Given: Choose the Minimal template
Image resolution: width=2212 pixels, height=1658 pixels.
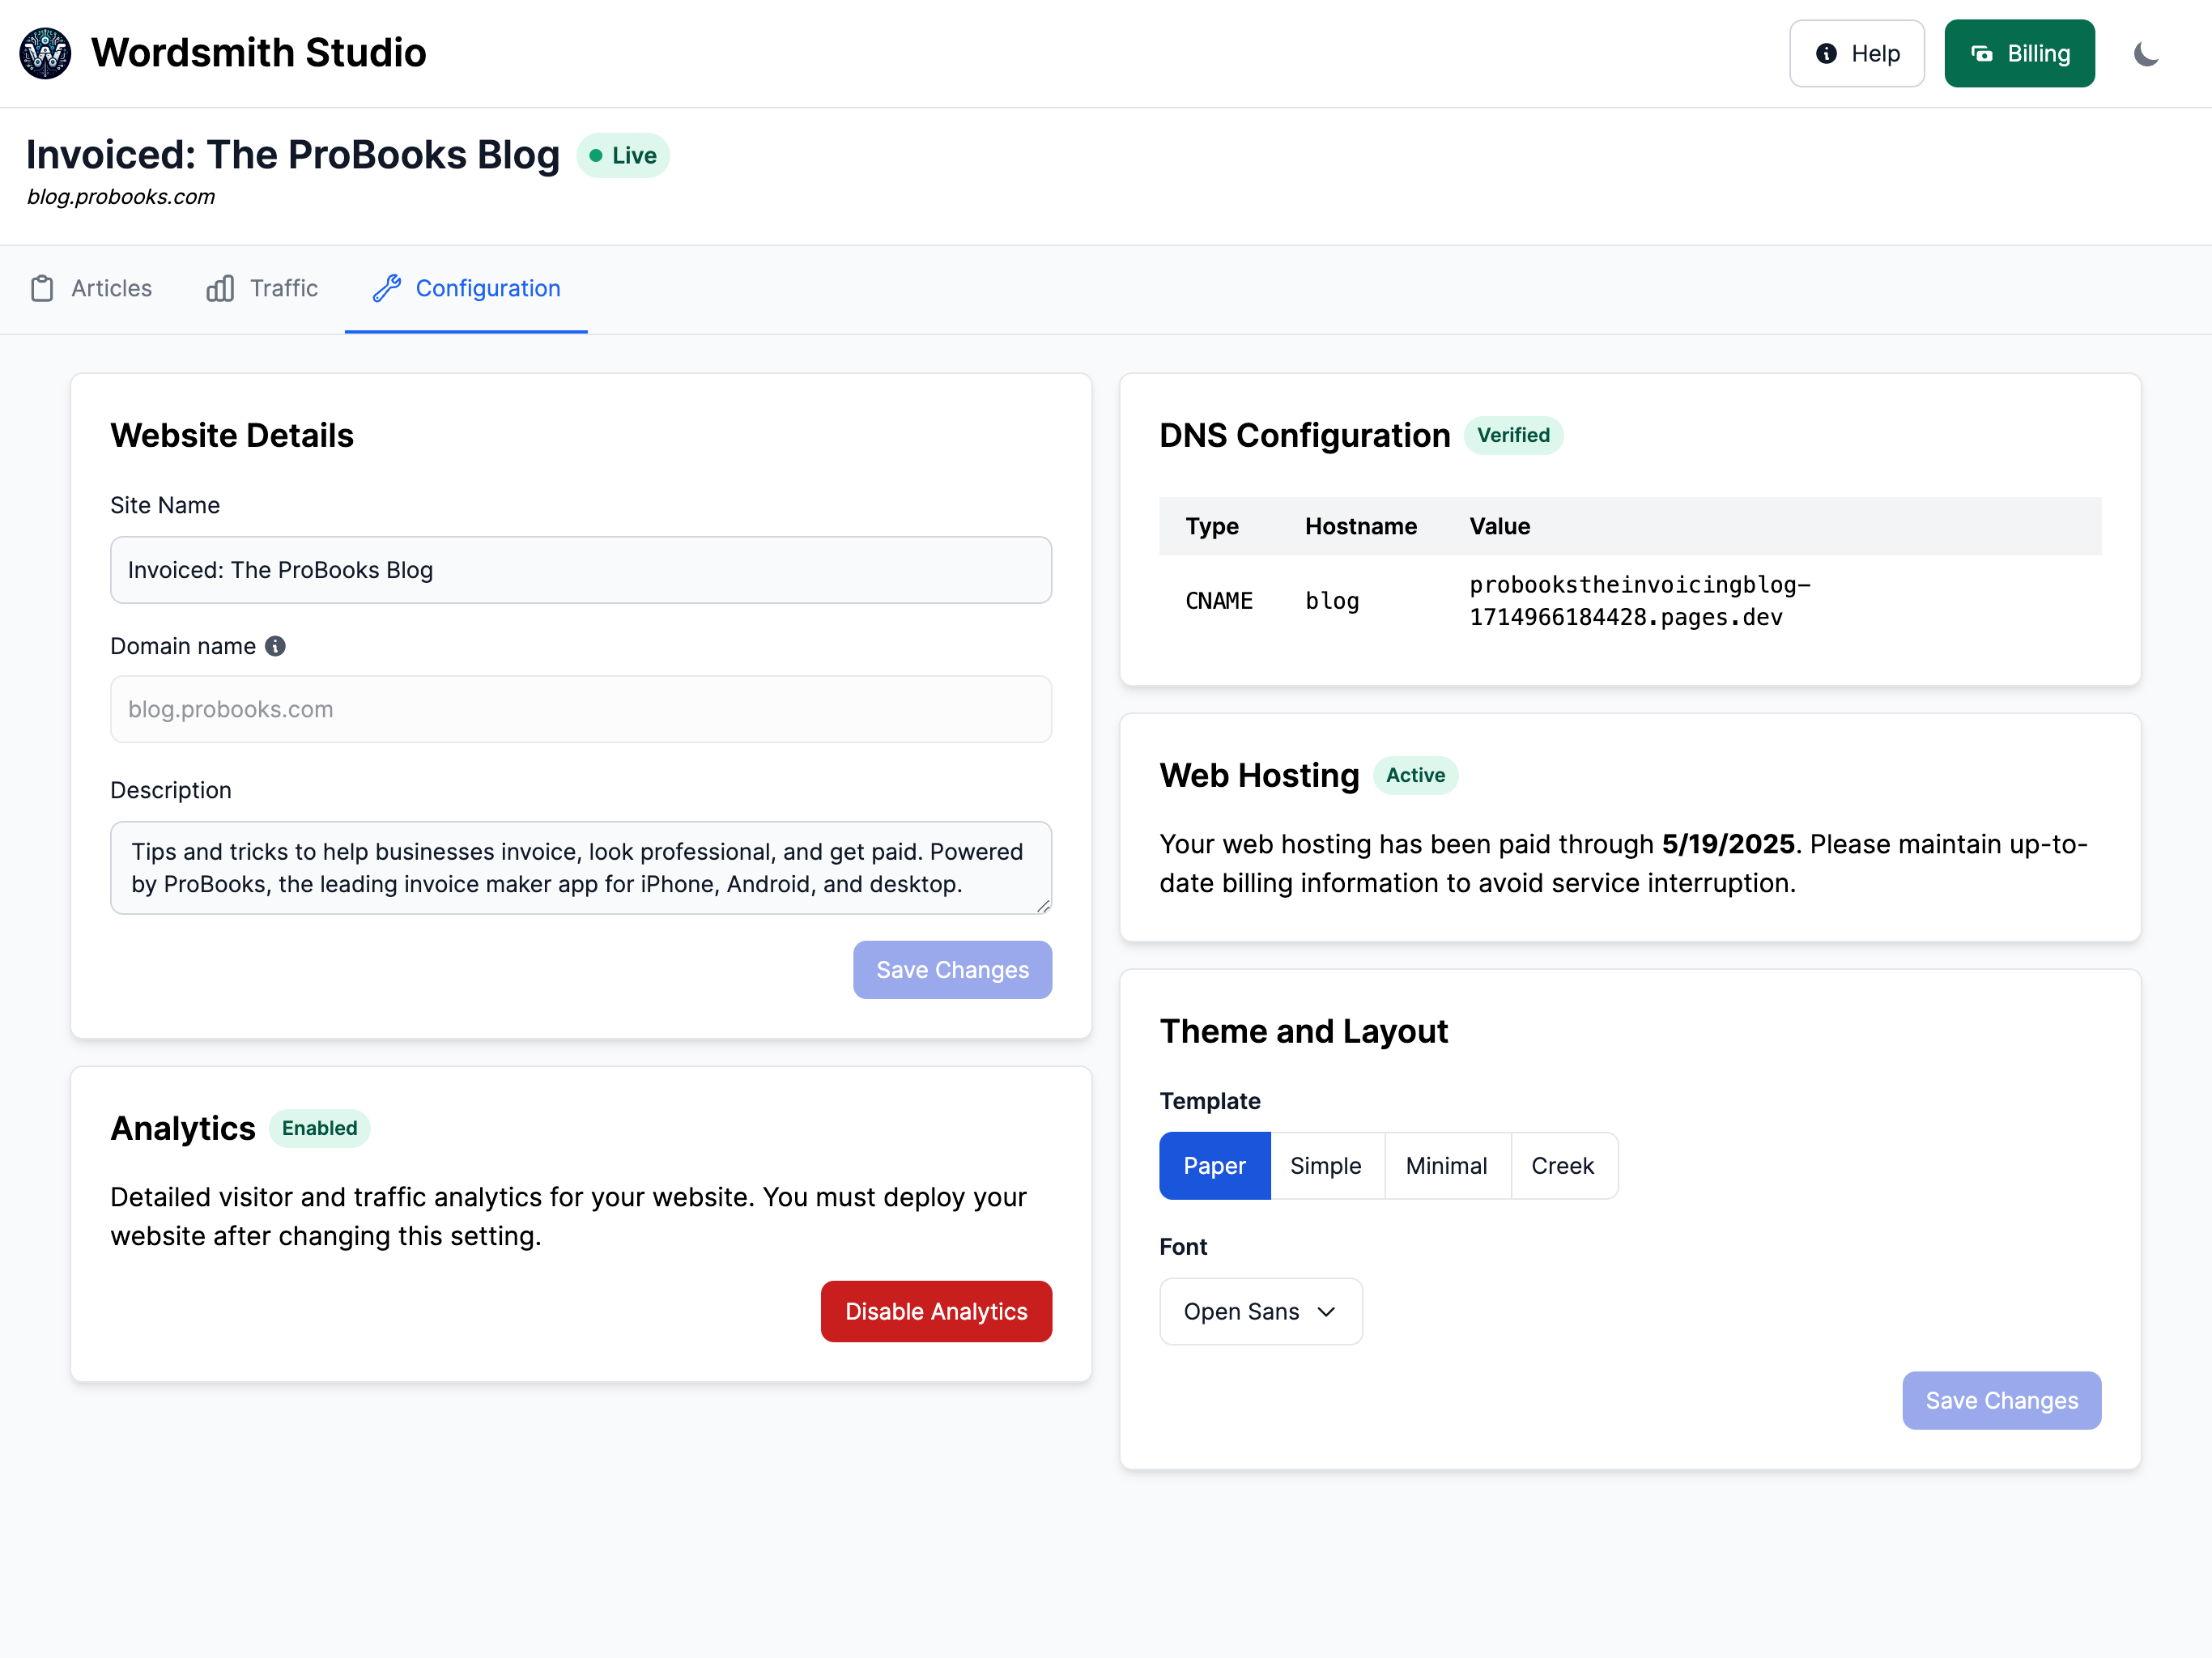Looking at the screenshot, I should [1446, 1166].
